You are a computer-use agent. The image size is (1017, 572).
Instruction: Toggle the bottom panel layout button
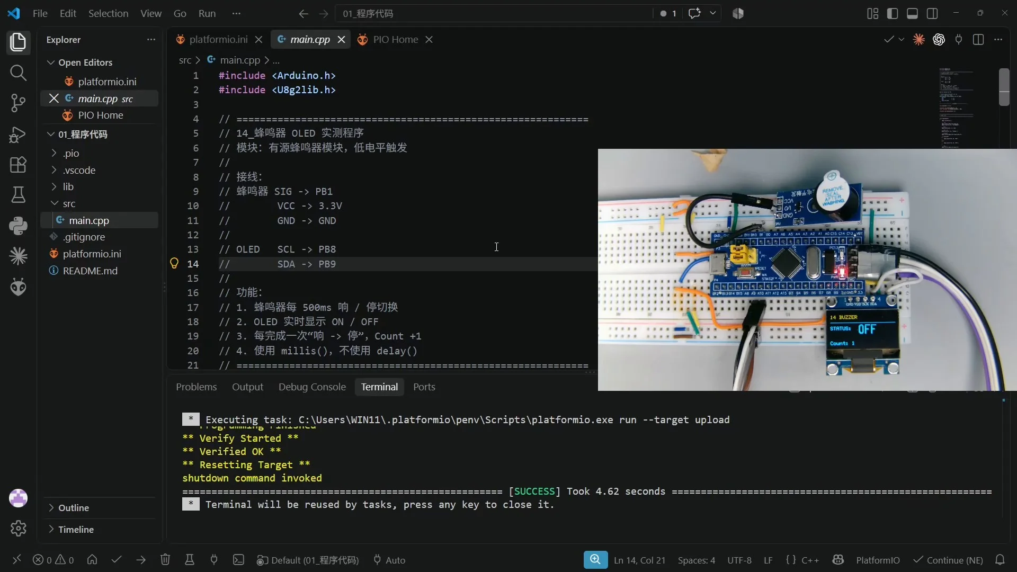pos(912,13)
